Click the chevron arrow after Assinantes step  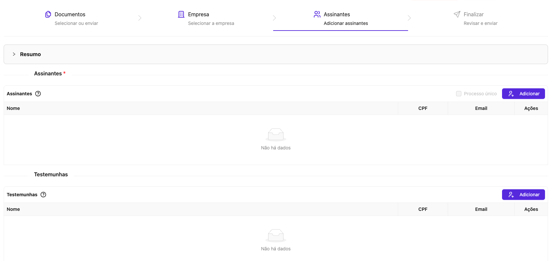pyautogui.click(x=409, y=18)
